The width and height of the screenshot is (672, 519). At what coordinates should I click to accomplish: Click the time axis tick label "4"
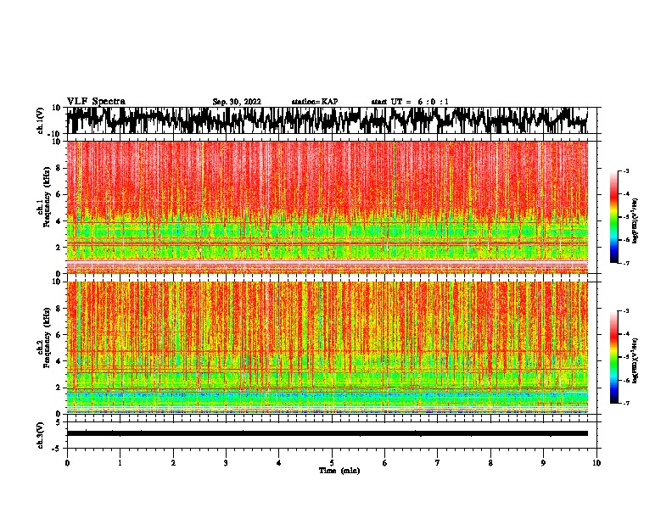279,463
